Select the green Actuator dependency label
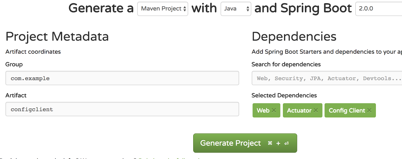This screenshot has width=402, height=159. [299, 110]
